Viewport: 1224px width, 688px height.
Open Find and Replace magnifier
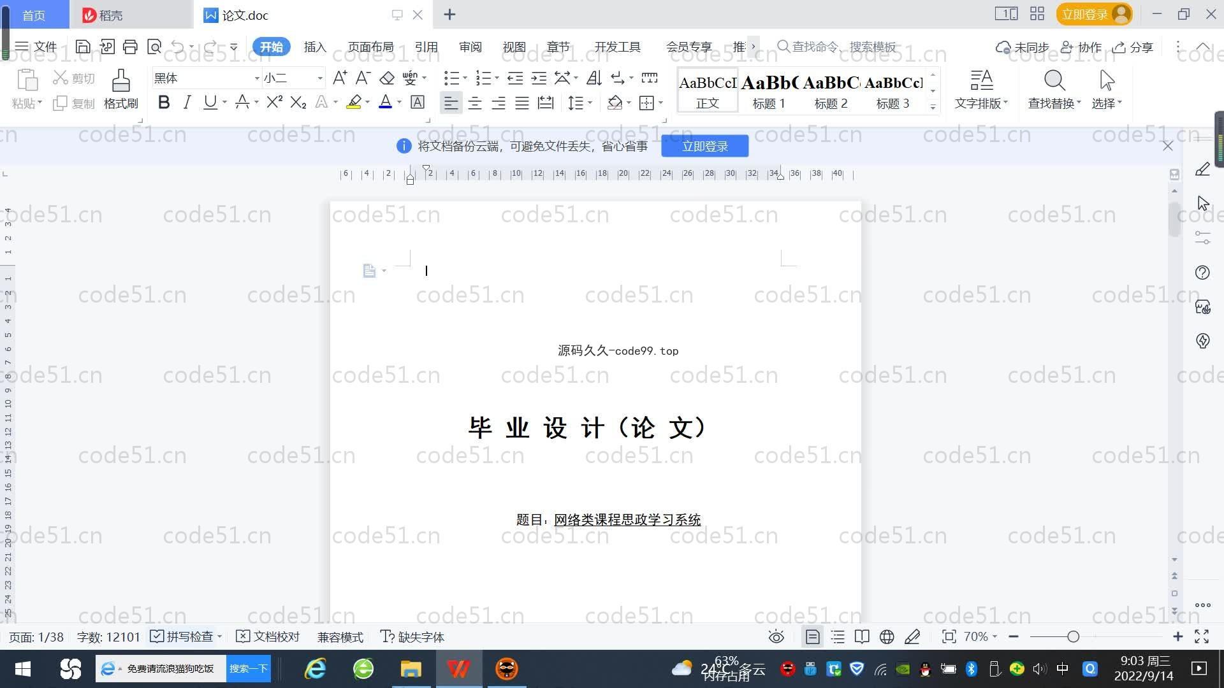click(x=1054, y=80)
